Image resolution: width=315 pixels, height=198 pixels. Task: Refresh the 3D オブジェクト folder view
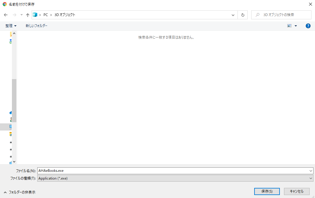coord(243,15)
